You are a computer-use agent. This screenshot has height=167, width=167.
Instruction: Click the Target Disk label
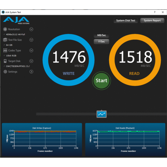point(14,61)
